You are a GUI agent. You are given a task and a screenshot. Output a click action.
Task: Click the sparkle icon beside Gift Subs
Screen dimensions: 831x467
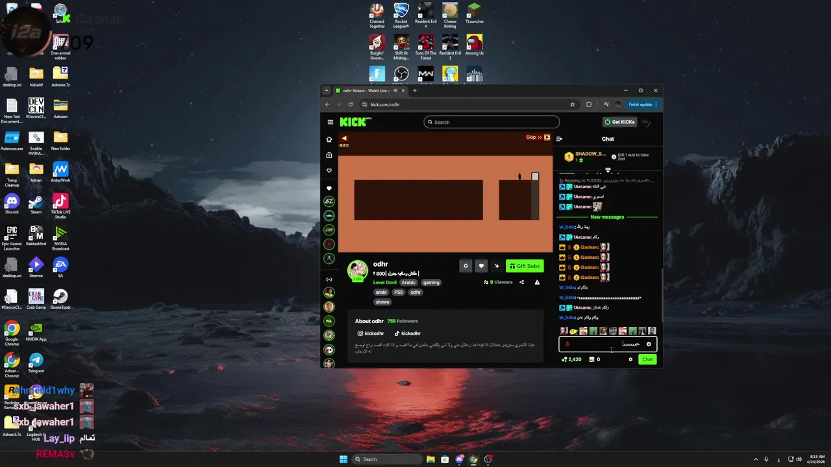(x=497, y=266)
